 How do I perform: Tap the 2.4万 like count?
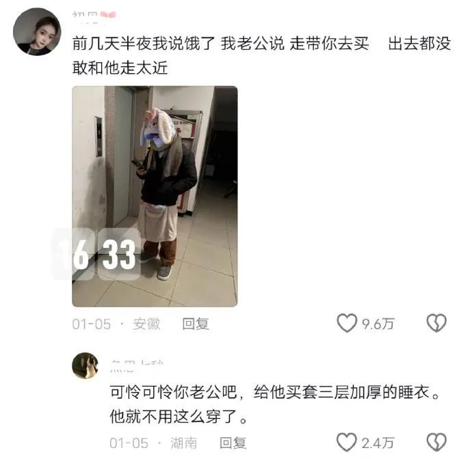pos(378,443)
